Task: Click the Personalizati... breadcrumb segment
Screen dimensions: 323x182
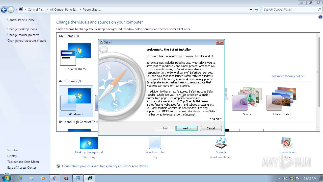Action: 92,10
